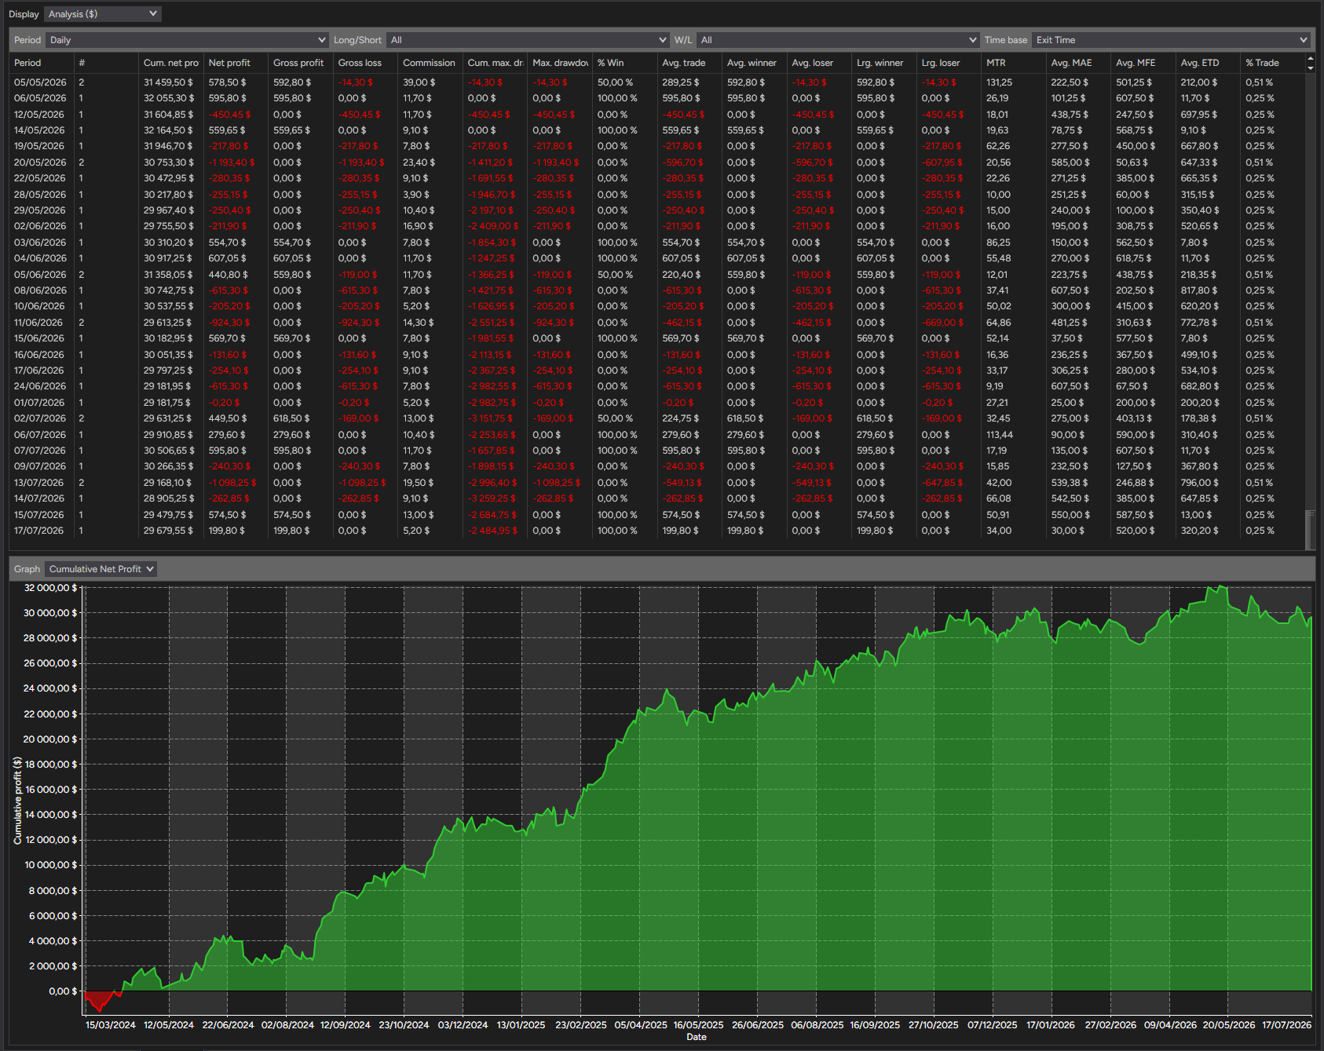Click the Avg. trade column header
1324x1051 pixels.
689,63
